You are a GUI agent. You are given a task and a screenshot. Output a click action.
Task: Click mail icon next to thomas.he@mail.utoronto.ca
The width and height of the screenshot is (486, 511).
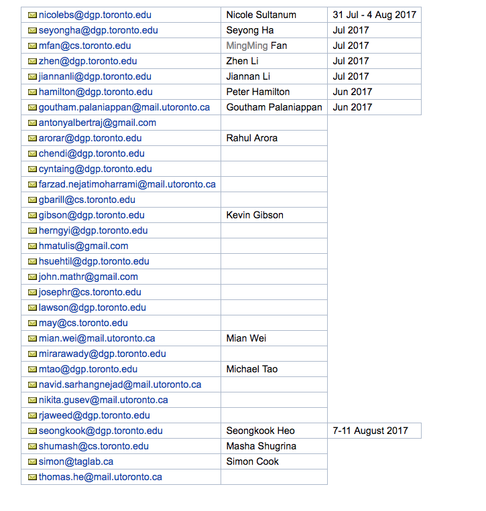(x=32, y=477)
